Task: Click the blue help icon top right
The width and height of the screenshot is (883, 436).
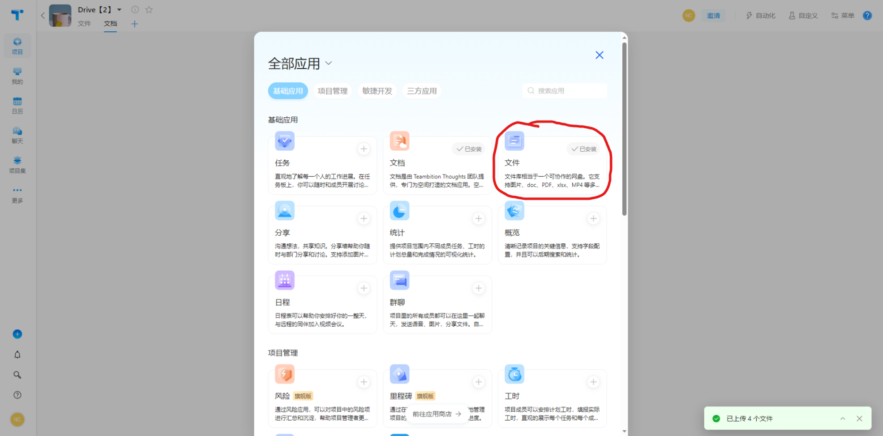Action: point(867,15)
